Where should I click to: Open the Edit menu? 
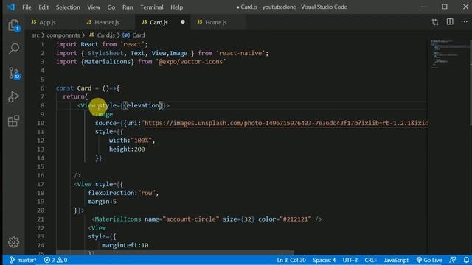44,7
